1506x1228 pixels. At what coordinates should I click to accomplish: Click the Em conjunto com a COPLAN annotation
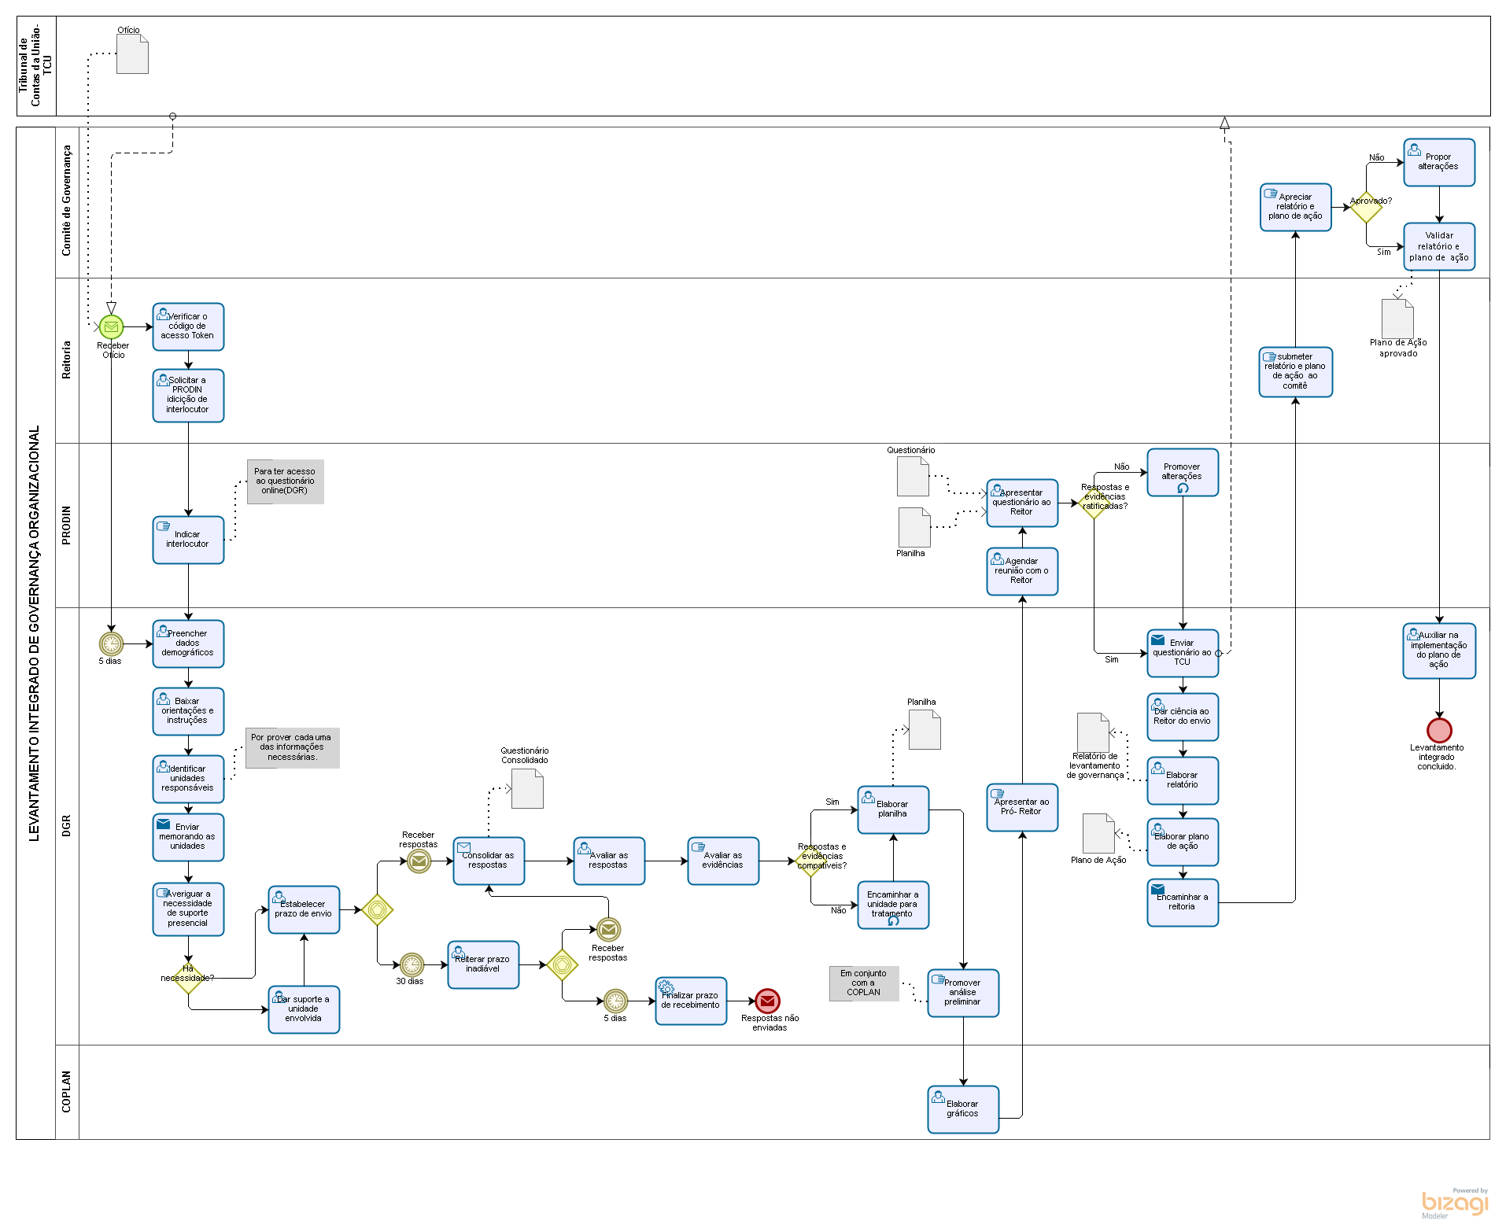(863, 983)
